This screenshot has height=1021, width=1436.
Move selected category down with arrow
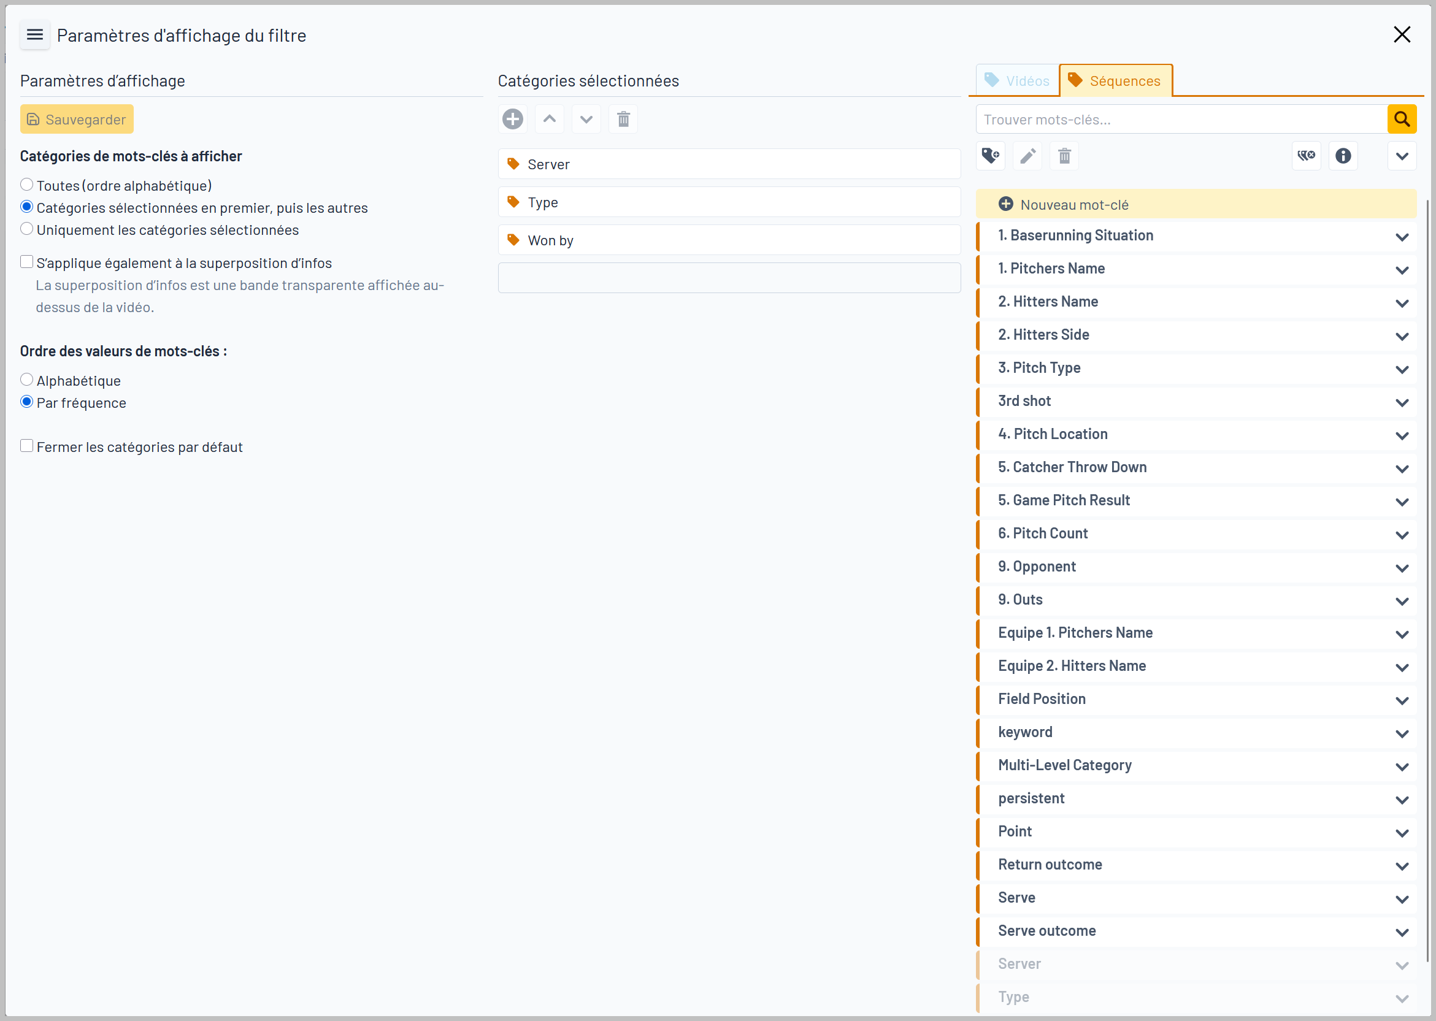coord(586,119)
